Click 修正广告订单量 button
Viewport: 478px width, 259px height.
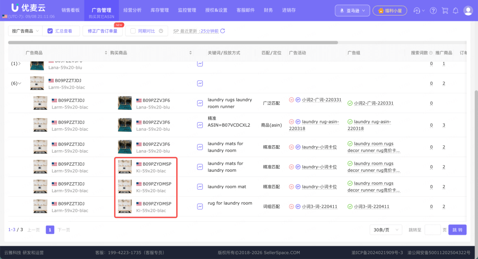coord(102,31)
